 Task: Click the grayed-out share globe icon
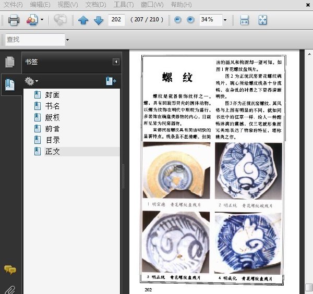point(60,20)
